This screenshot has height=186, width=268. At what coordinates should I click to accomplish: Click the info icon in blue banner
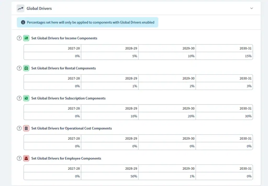click(23, 22)
